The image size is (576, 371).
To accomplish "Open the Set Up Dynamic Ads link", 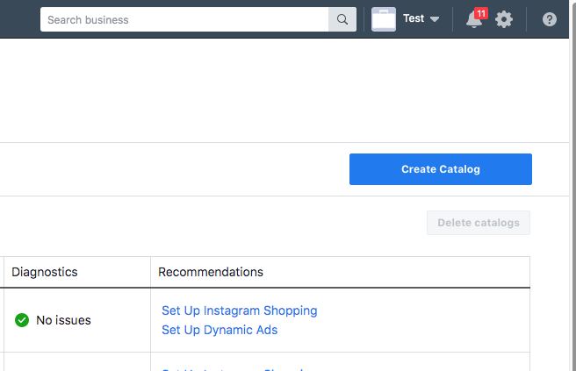I will 220,330.
